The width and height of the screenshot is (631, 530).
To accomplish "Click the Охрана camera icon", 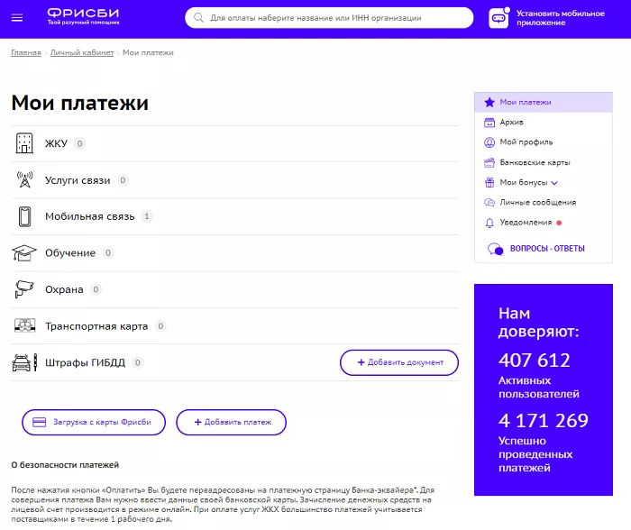I will [x=24, y=289].
